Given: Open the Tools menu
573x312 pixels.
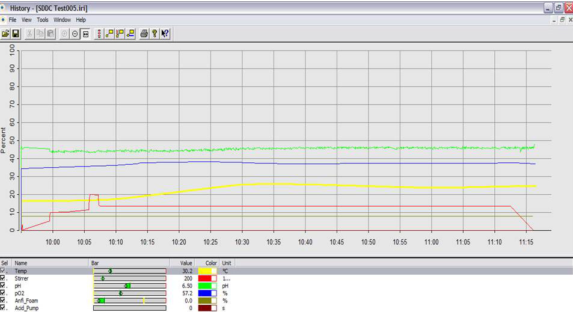Looking at the screenshot, I should (x=42, y=20).
